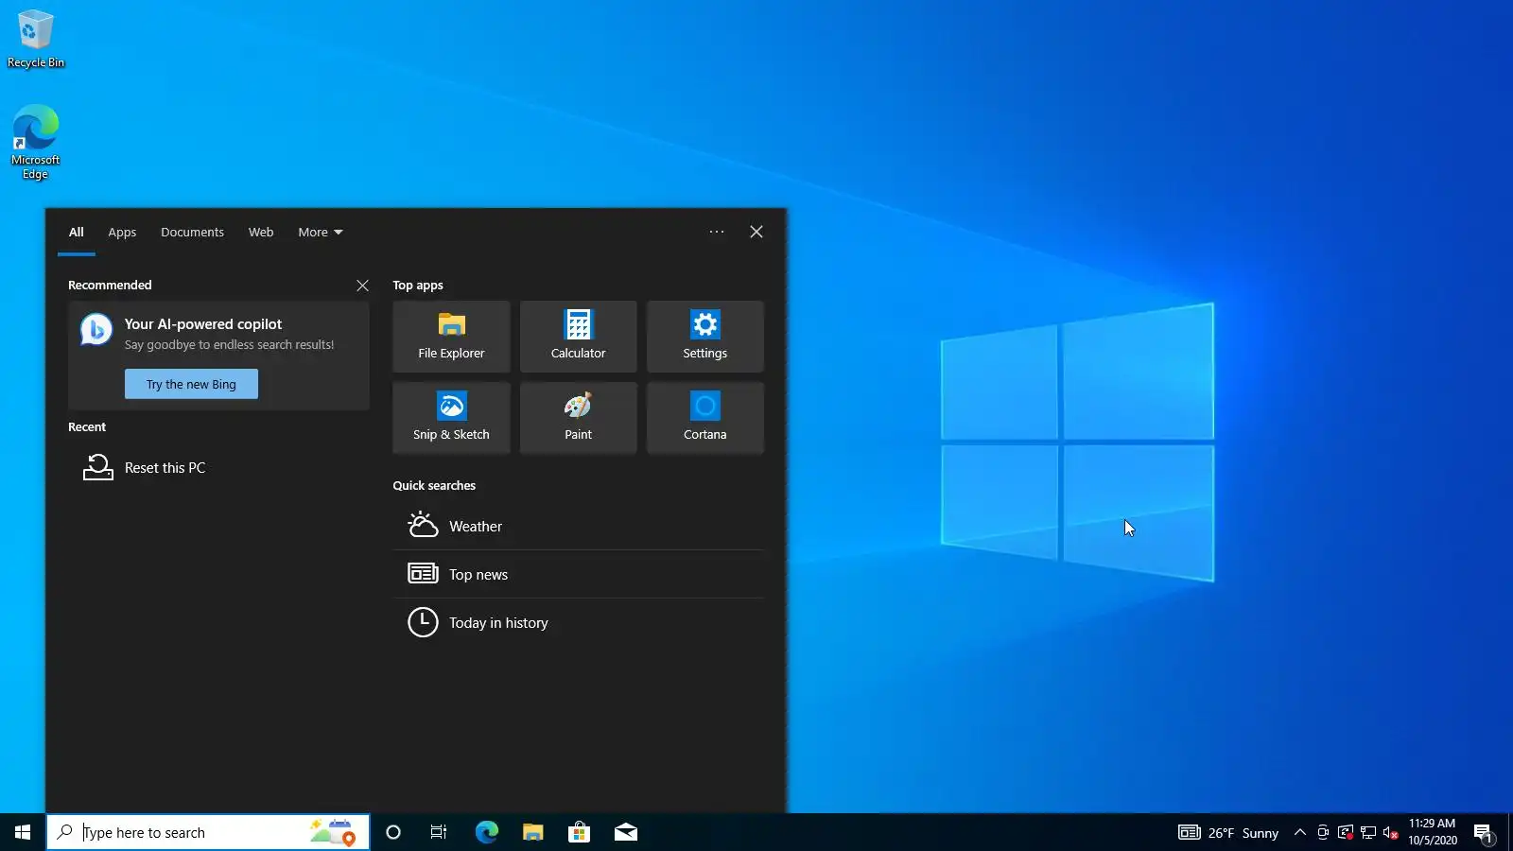Open Cortana tile in Top apps
The image size is (1513, 851).
click(704, 418)
